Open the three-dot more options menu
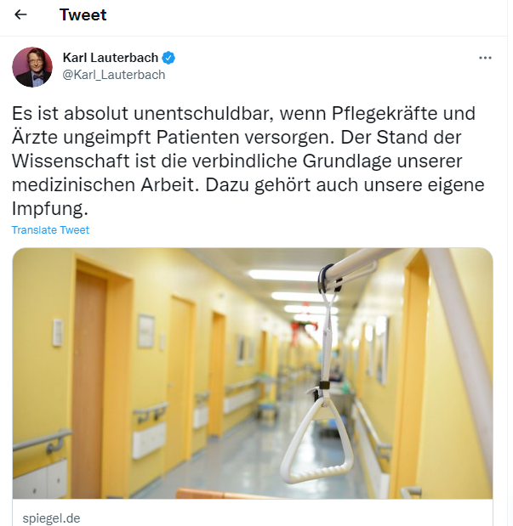Screen dimensions: 513x526 click(x=485, y=58)
